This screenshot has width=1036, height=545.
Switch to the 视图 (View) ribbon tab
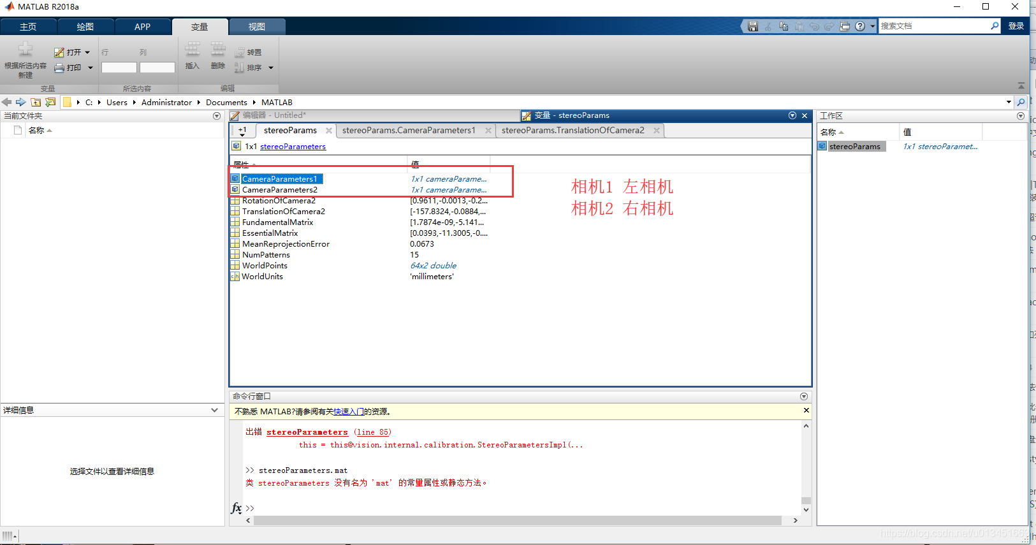tap(257, 27)
